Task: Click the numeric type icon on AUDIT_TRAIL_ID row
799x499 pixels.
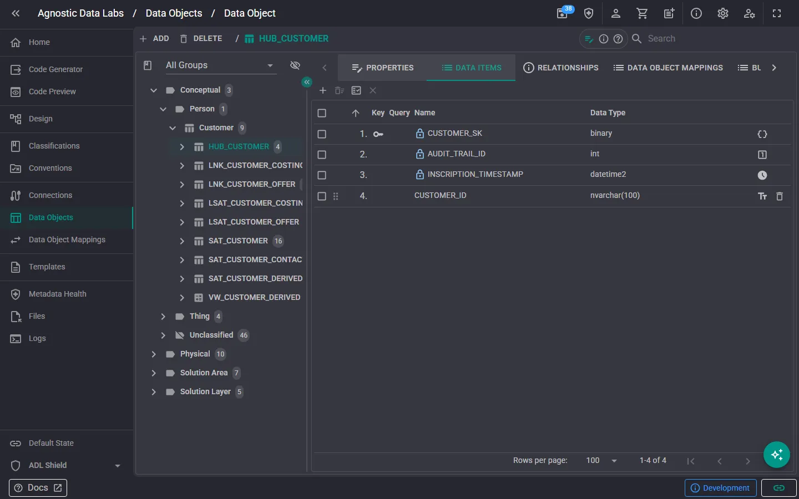Action: (x=762, y=155)
